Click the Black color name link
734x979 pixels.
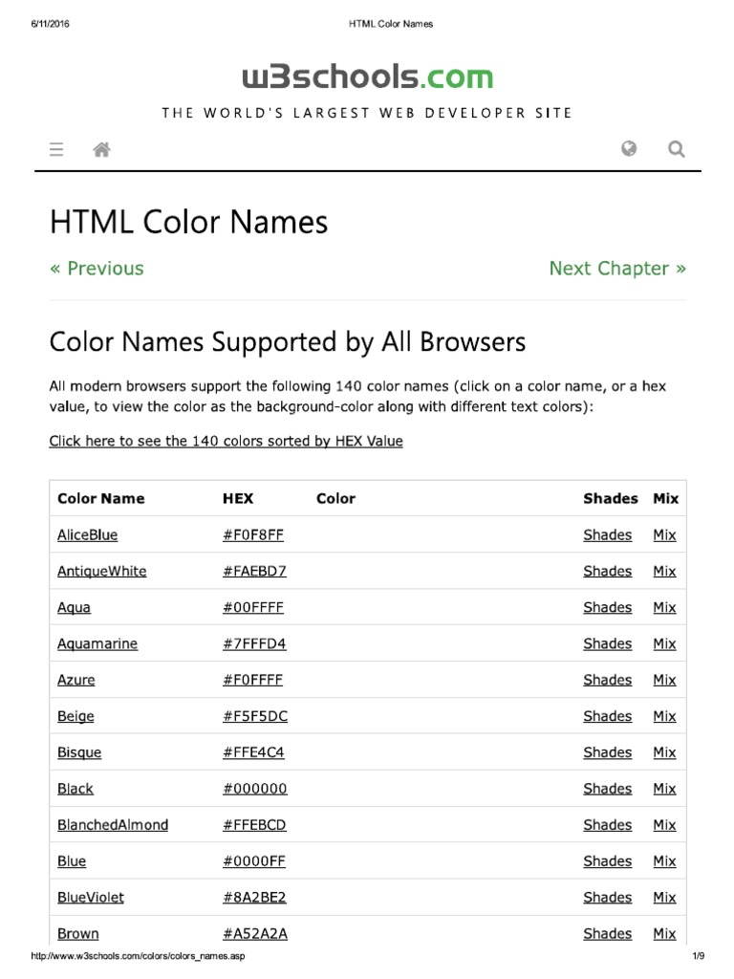76,790
